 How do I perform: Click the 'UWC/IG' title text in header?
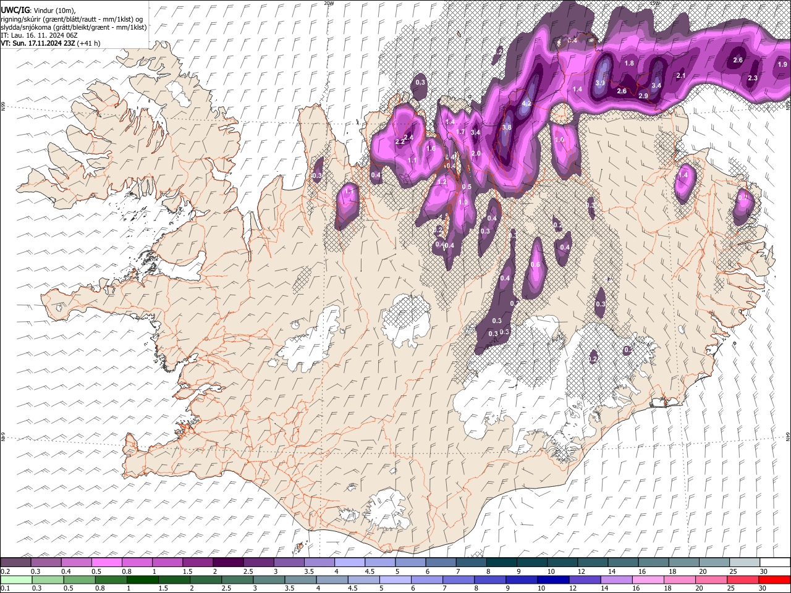click(15, 11)
